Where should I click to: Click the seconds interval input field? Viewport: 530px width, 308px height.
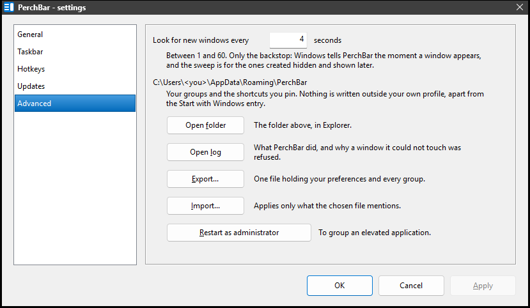click(288, 40)
